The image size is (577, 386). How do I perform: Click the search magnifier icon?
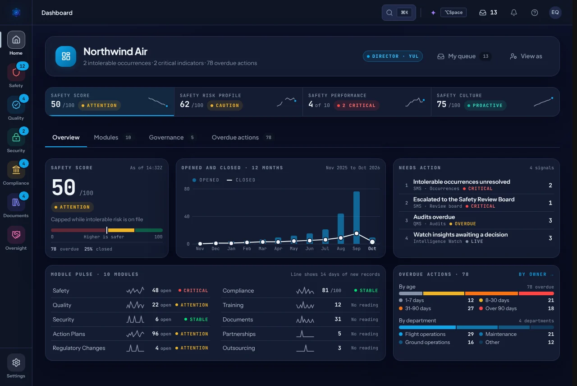(x=389, y=13)
